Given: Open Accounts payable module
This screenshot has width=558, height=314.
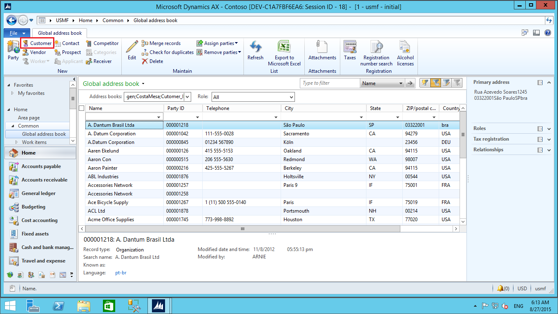Looking at the screenshot, I should (x=40, y=166).
